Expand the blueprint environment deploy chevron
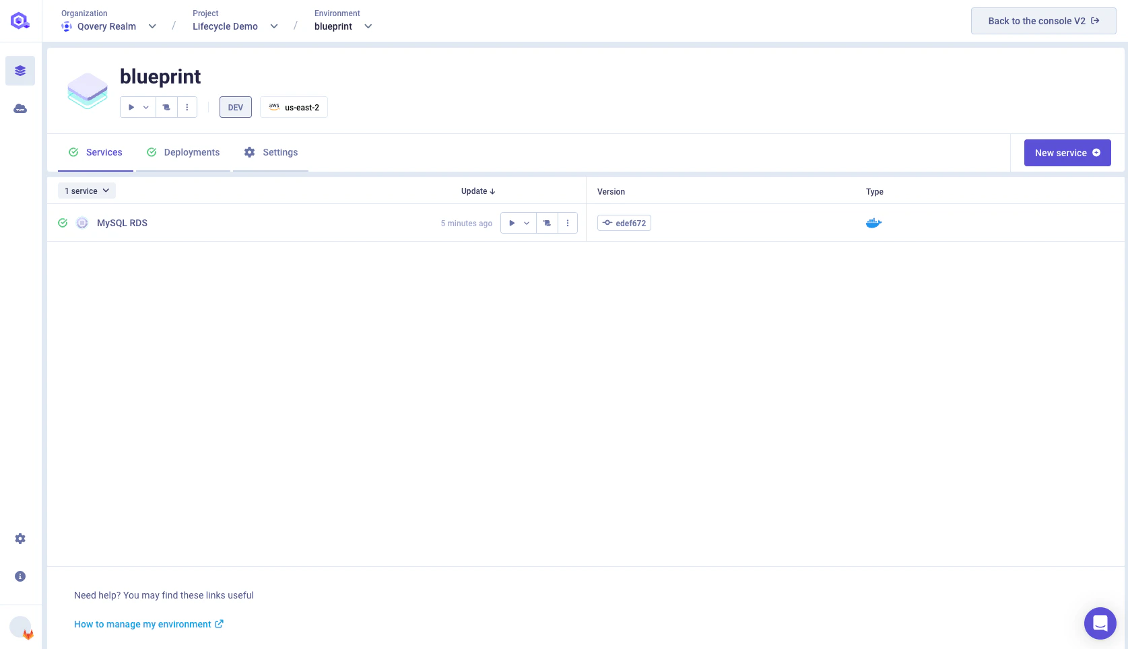1128x649 pixels. pyautogui.click(x=146, y=107)
